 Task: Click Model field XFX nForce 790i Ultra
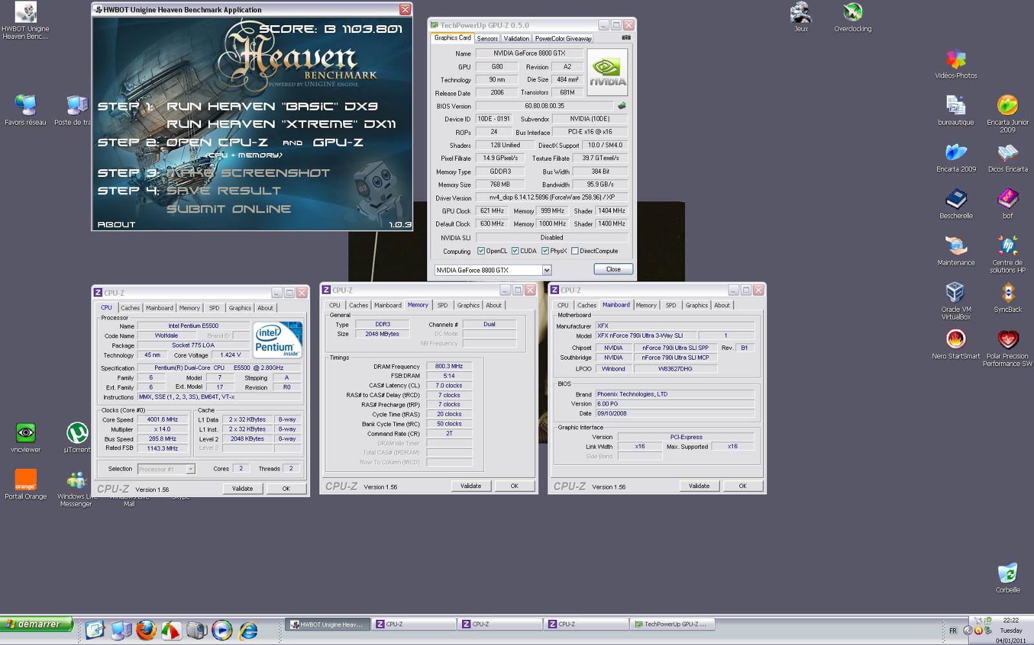pyautogui.click(x=645, y=336)
